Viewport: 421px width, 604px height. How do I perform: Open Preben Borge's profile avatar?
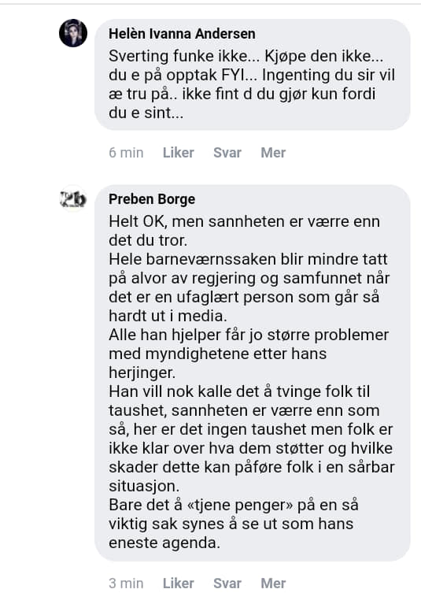[x=73, y=199]
